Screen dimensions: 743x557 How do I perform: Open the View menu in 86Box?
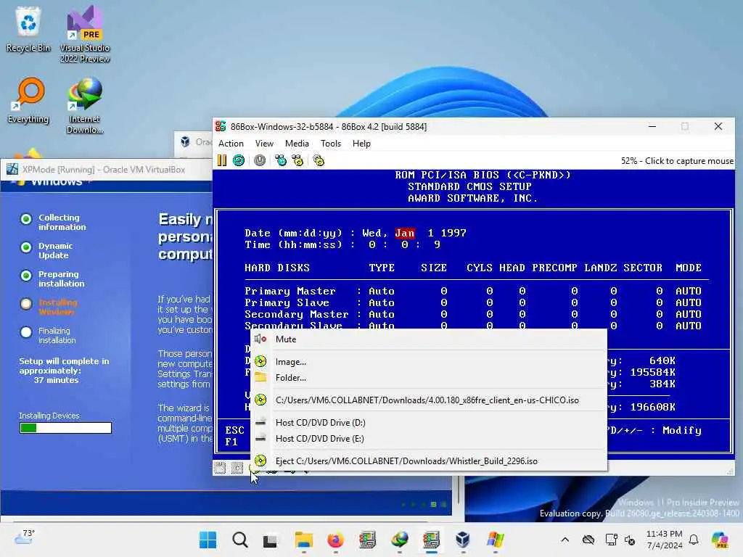pyautogui.click(x=264, y=144)
